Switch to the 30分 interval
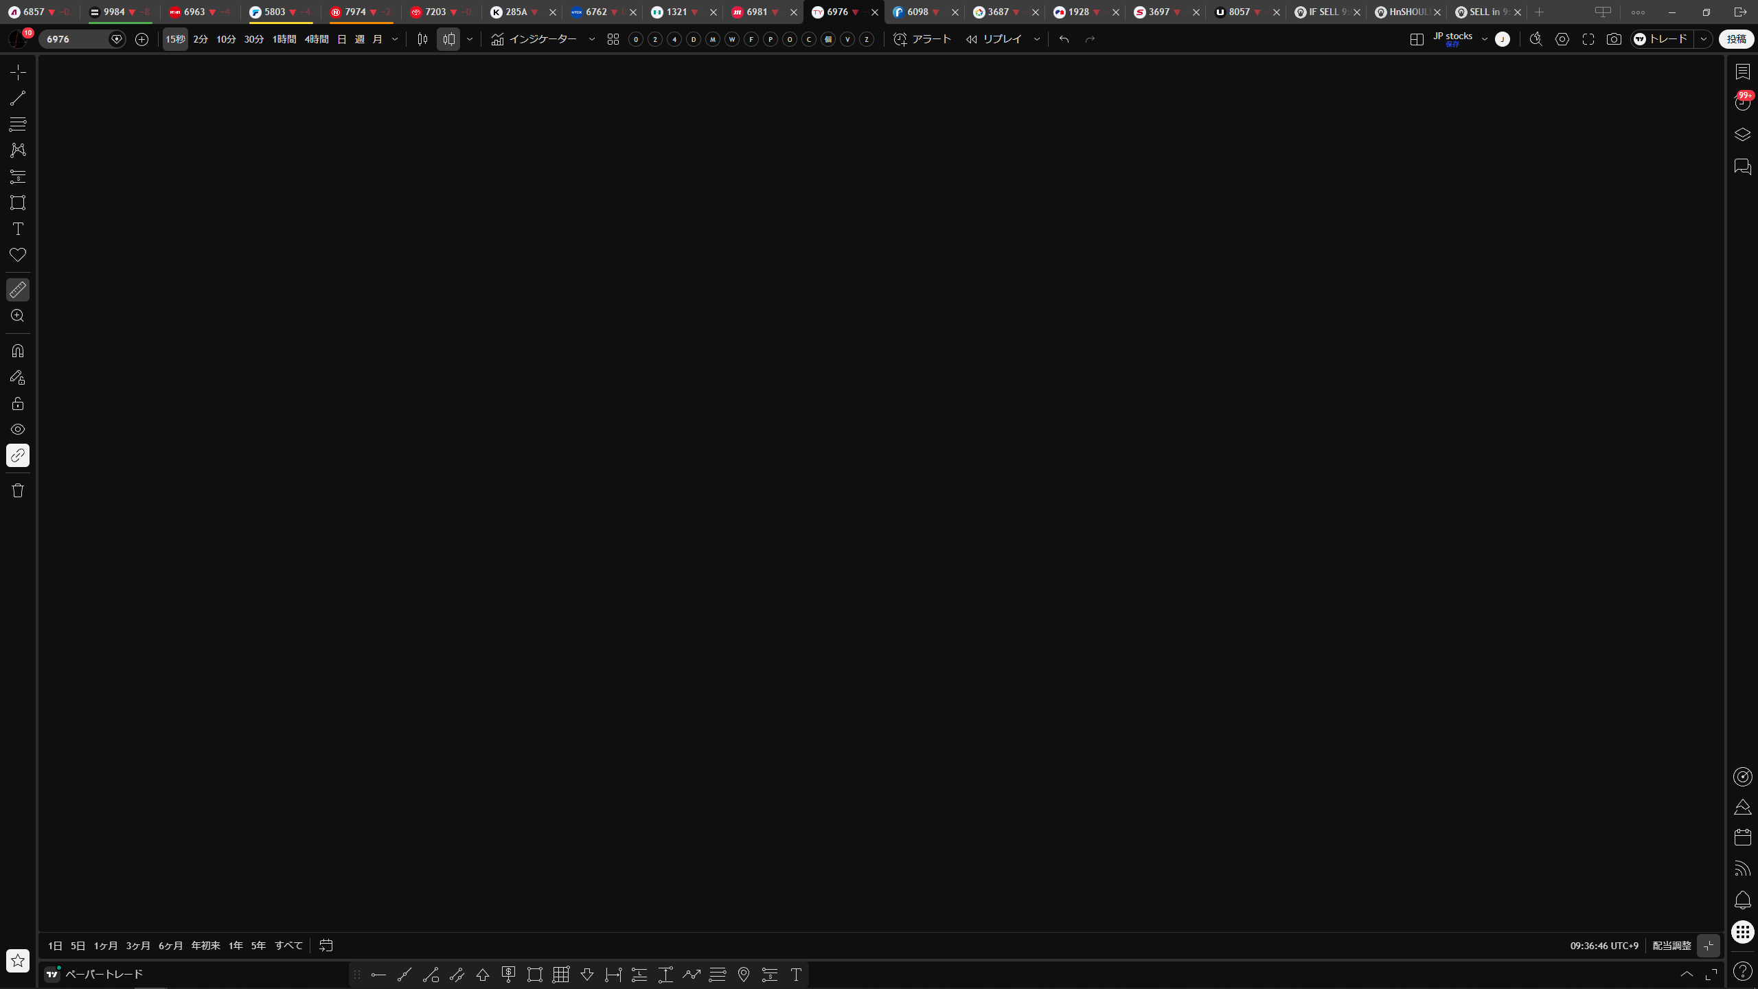Viewport: 1758px width, 989px height. [x=254, y=39]
